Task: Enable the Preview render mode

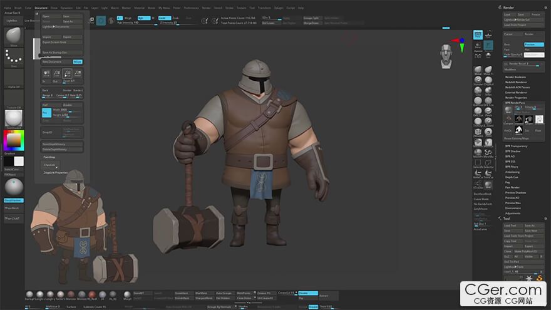Action: point(533,44)
